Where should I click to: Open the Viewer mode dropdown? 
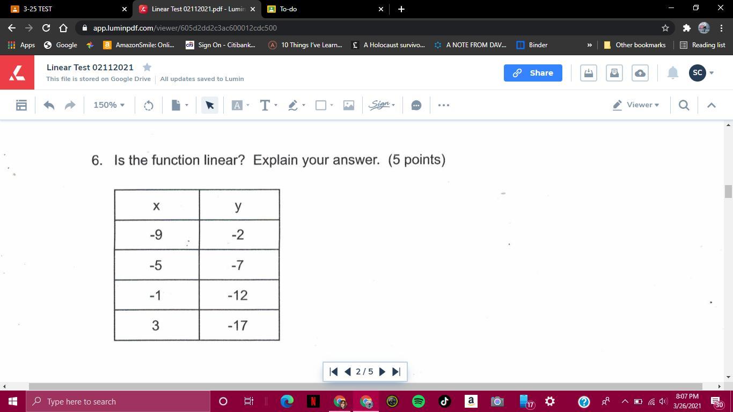coord(636,105)
